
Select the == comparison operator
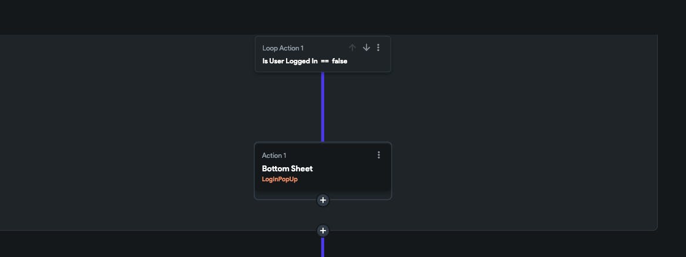coord(325,61)
